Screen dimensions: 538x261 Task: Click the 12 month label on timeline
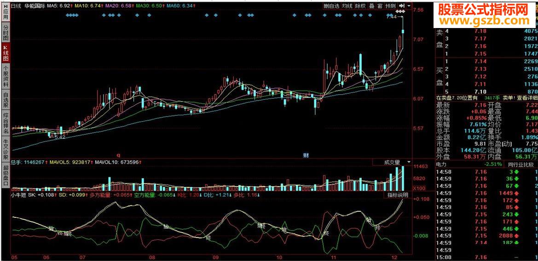click(x=394, y=257)
